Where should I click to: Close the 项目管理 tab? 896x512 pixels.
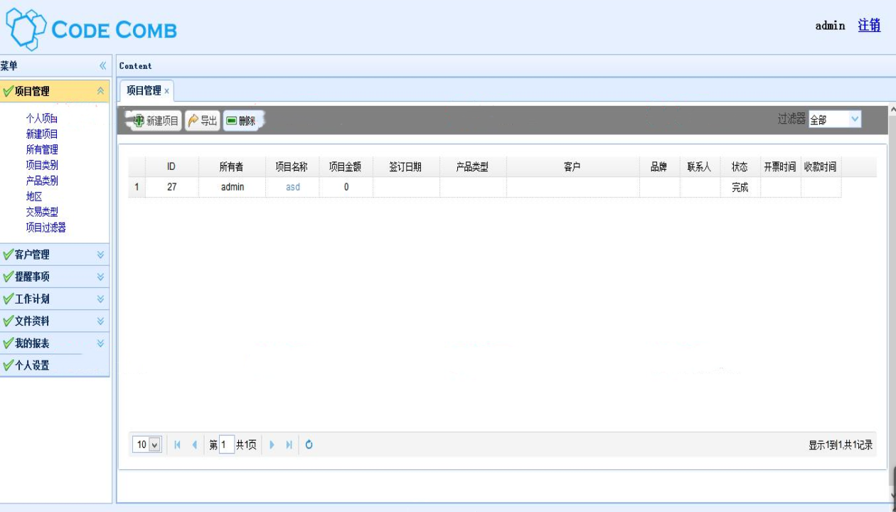tap(167, 91)
